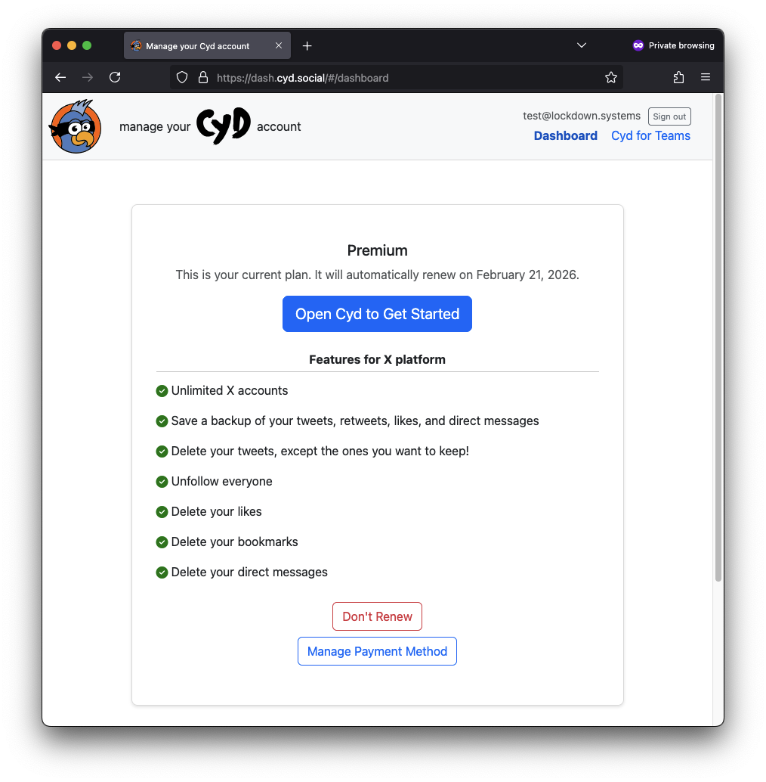Click the green checkmark beside Unlimited X accounts

pos(162,390)
